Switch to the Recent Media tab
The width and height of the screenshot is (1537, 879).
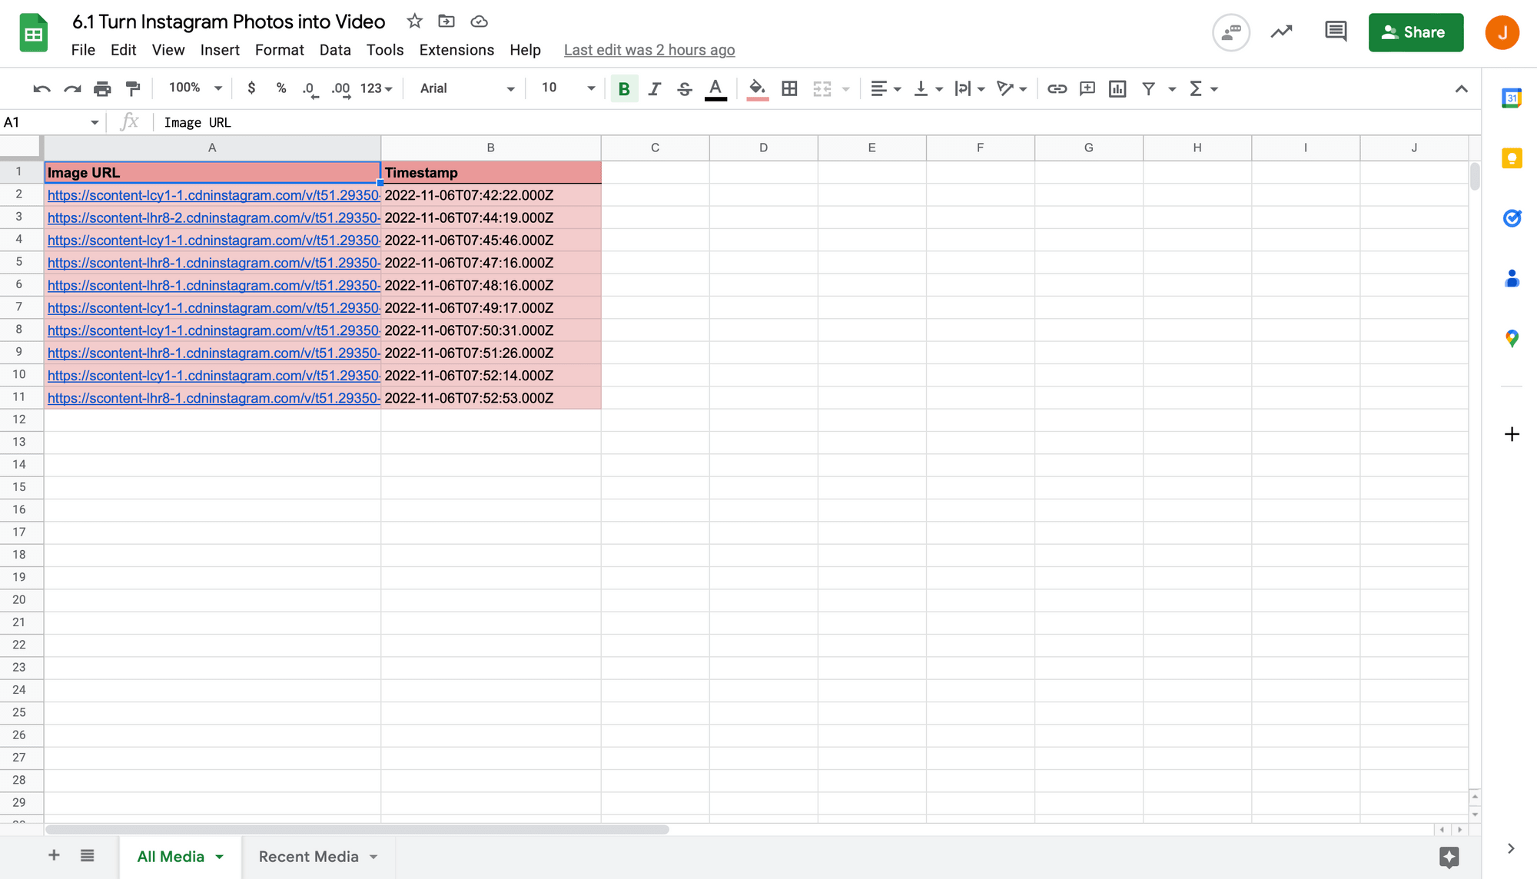point(310,856)
